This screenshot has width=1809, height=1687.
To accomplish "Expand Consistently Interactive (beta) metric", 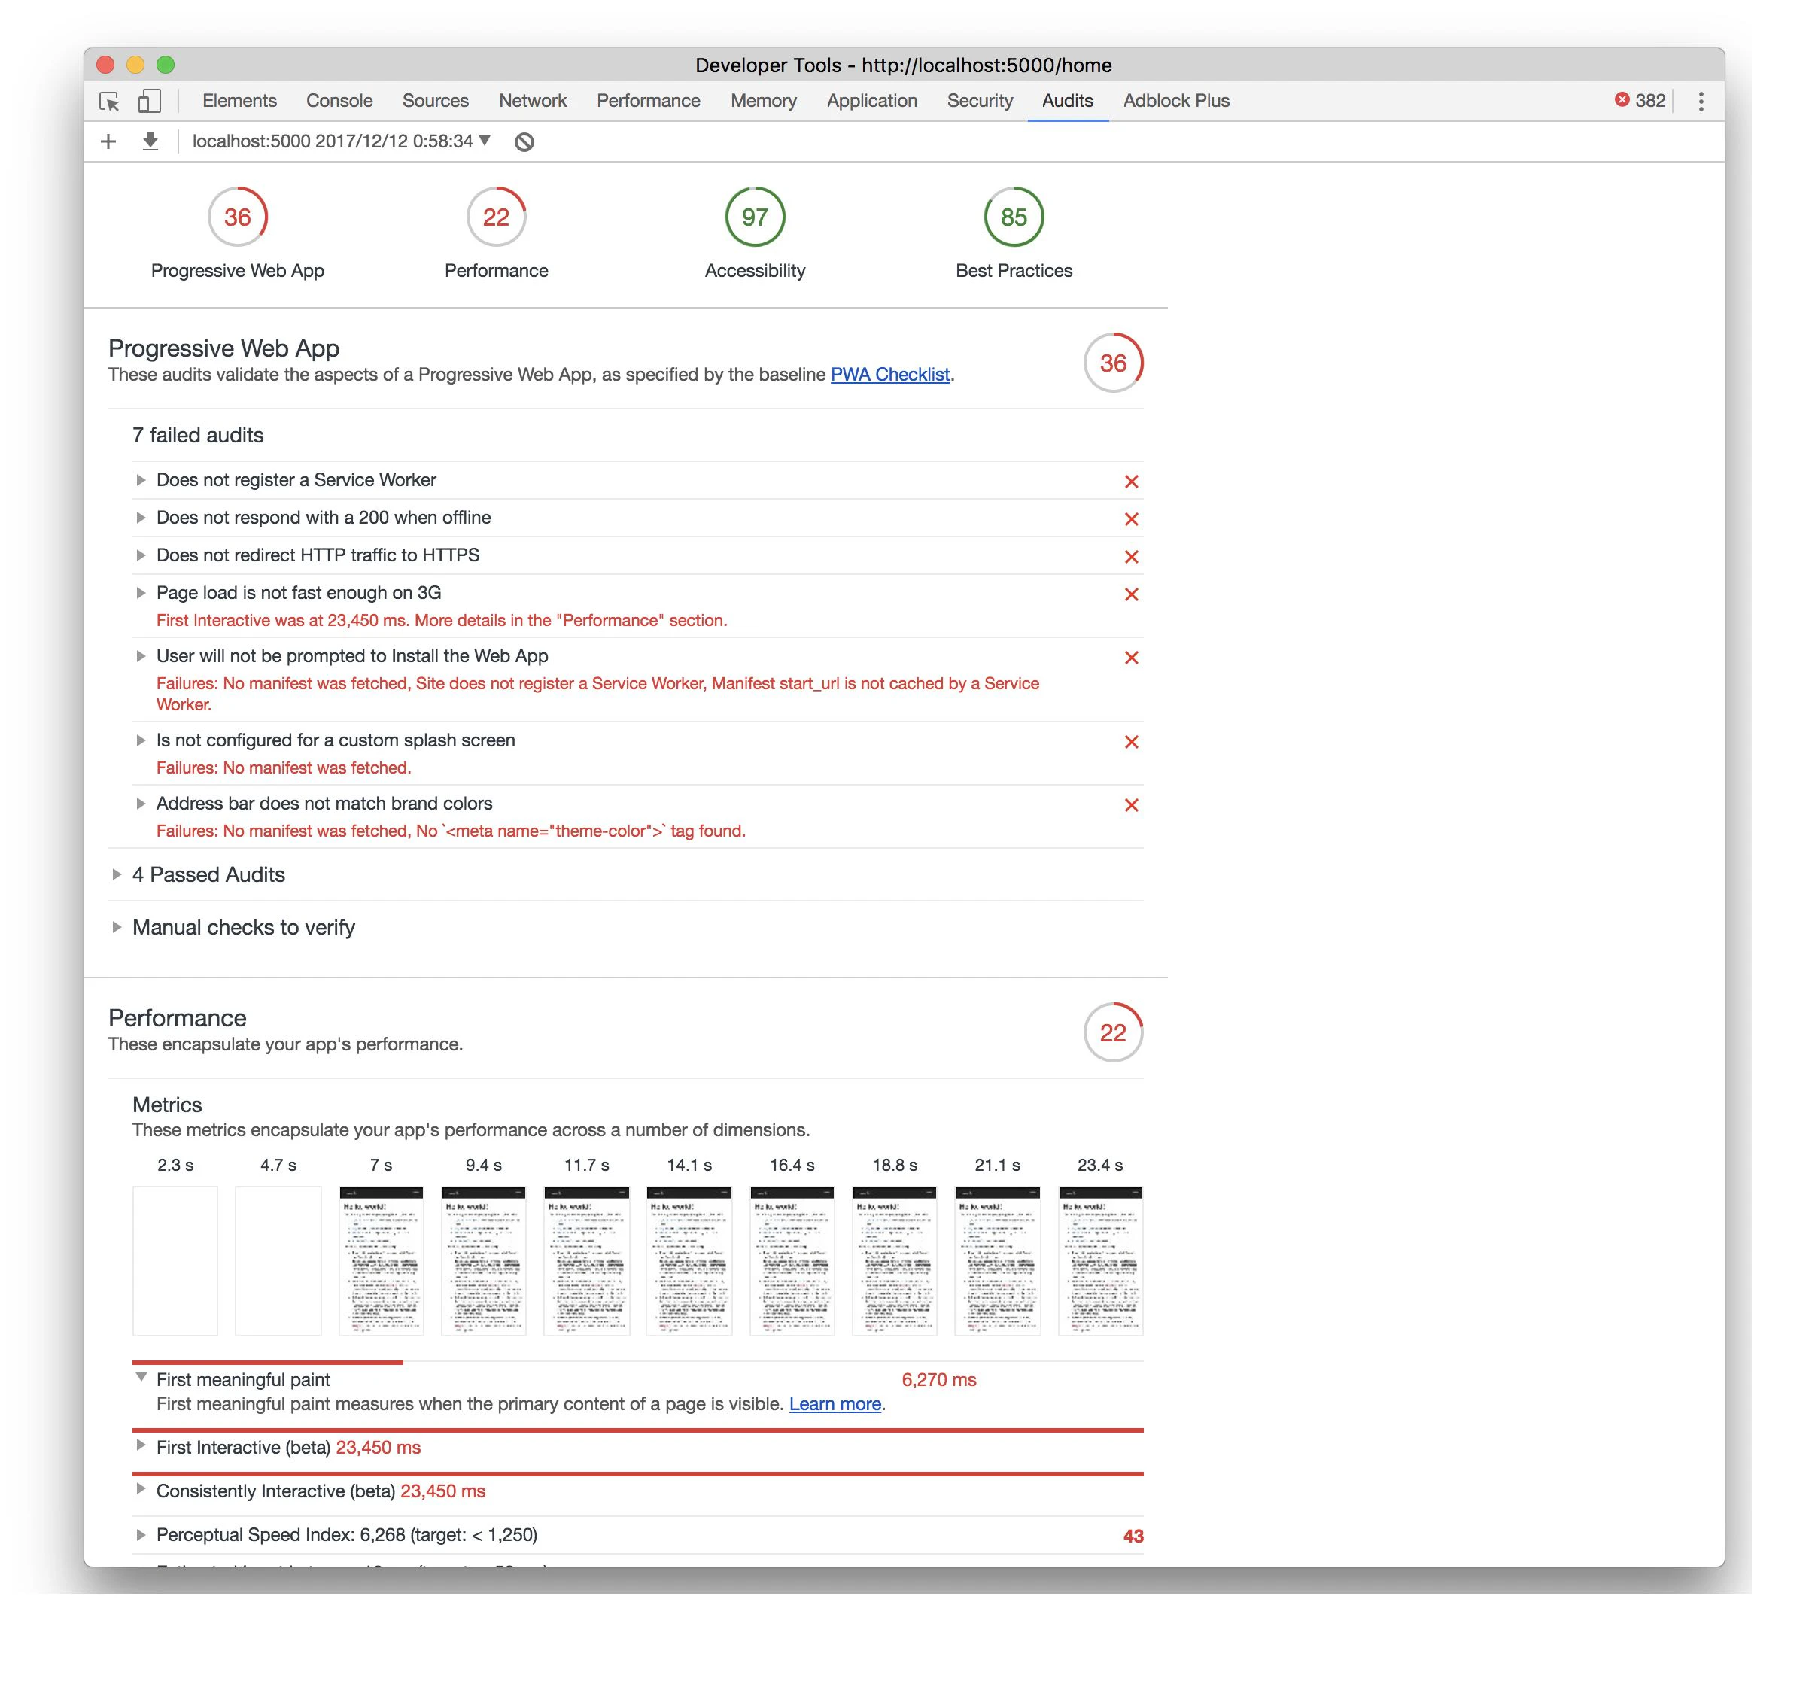I will click(140, 1488).
